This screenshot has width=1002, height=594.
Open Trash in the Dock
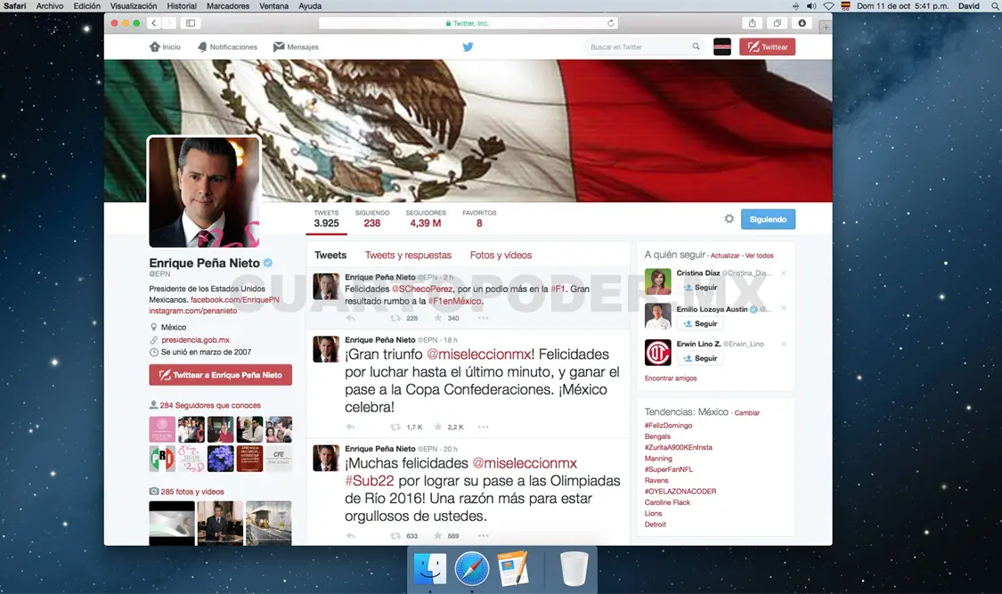click(574, 568)
